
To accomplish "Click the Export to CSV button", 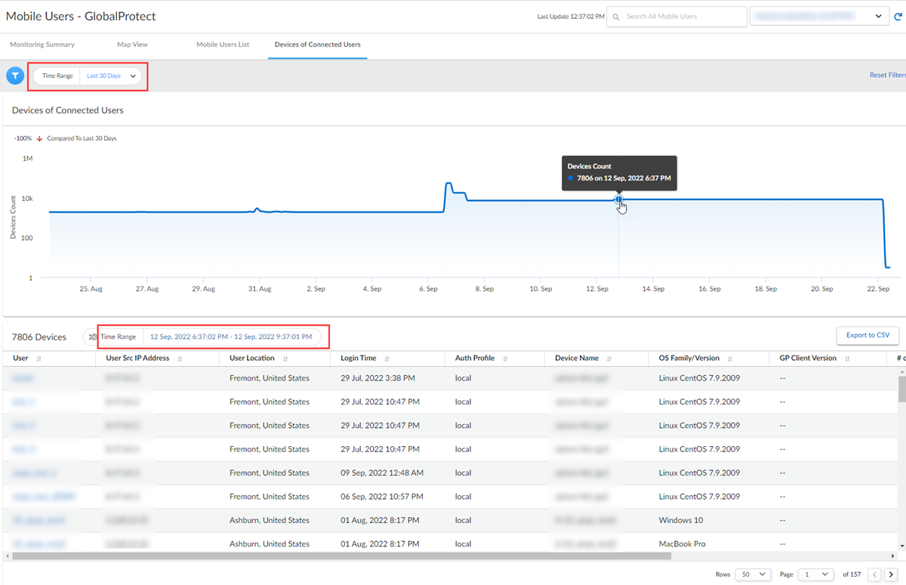I will click(867, 335).
